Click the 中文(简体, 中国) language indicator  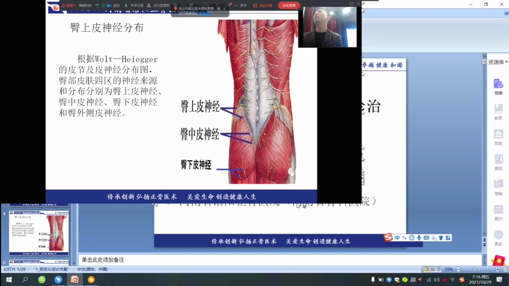click(x=92, y=269)
